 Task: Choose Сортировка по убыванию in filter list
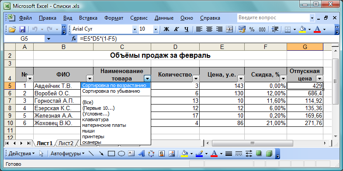click(115, 91)
